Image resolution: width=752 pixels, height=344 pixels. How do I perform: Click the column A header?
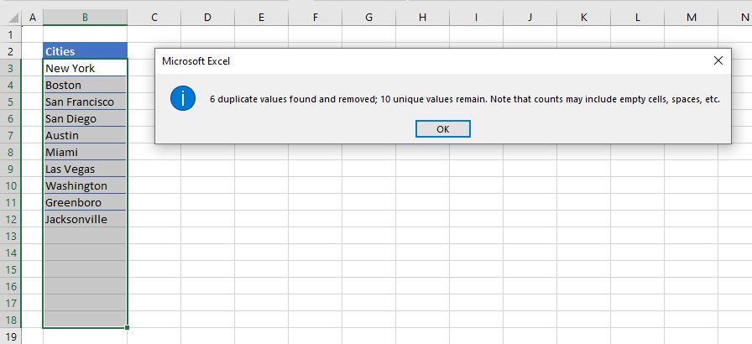point(32,17)
